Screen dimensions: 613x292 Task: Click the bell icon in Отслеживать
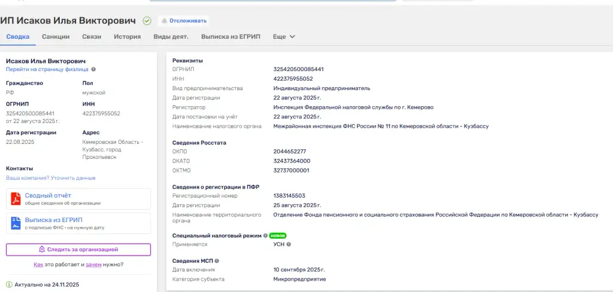tap(164, 21)
